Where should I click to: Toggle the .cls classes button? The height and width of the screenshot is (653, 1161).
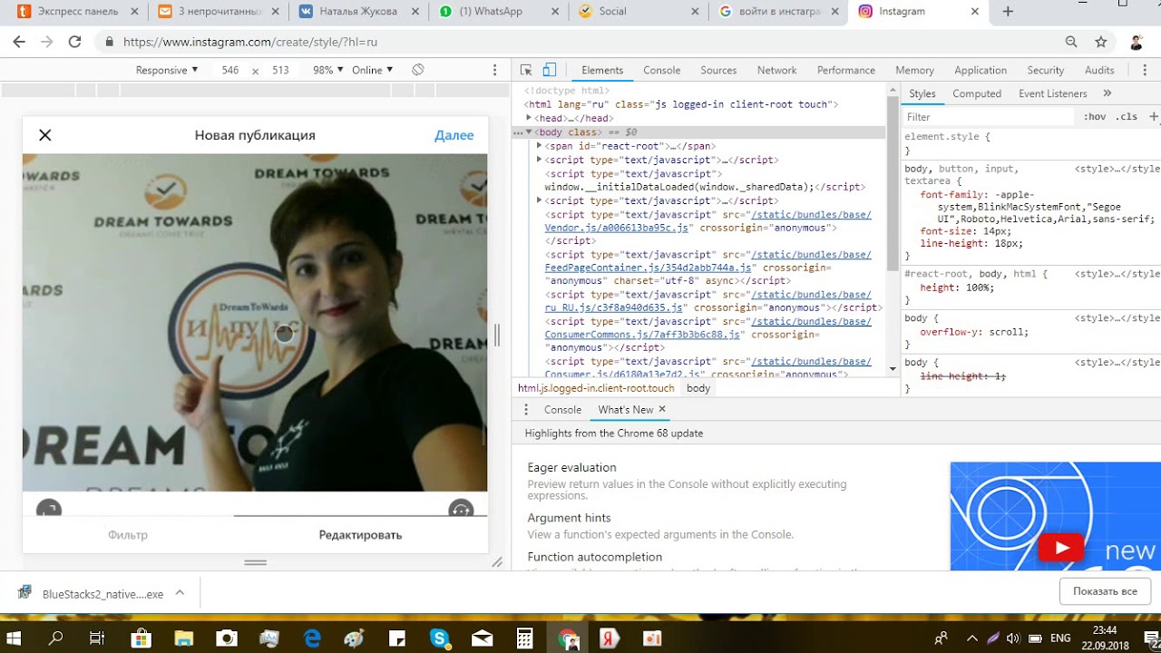click(1127, 117)
